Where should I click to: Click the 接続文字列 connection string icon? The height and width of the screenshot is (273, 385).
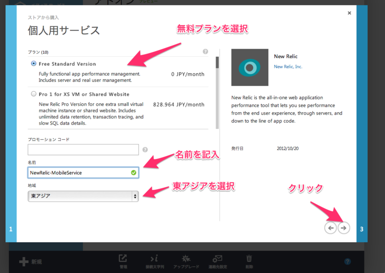pos(154,259)
